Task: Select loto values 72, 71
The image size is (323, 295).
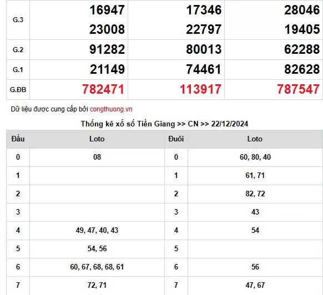Action: pos(97,286)
